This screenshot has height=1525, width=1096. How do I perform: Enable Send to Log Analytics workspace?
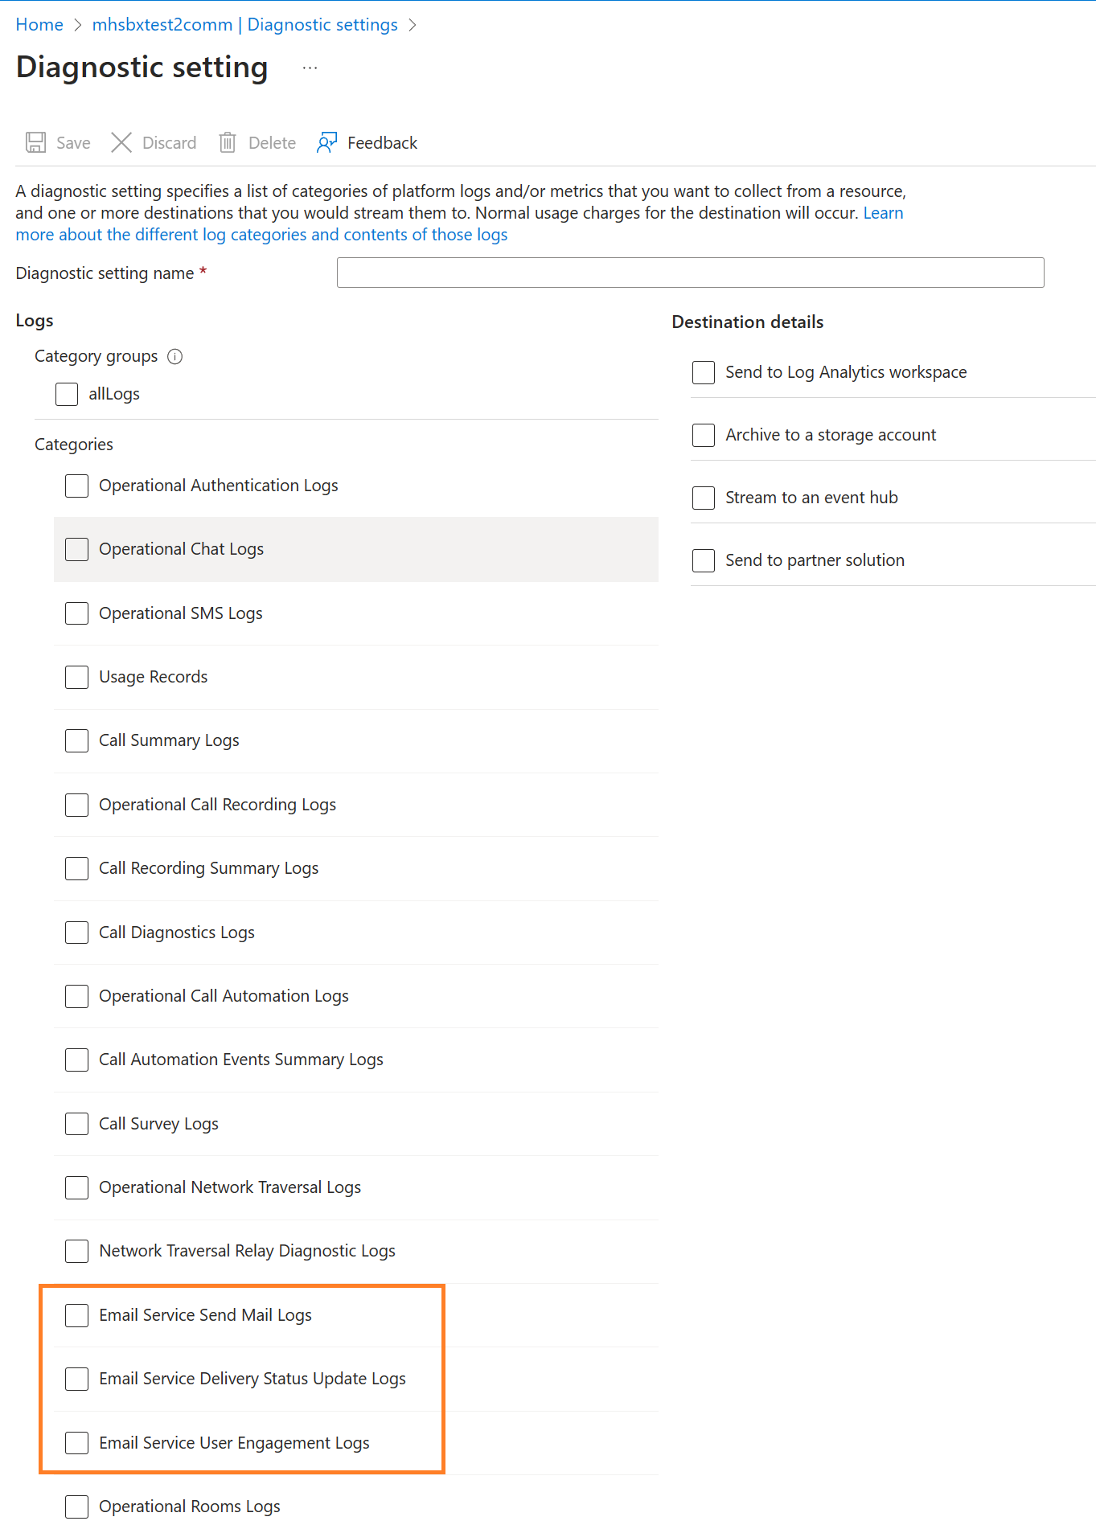click(703, 372)
